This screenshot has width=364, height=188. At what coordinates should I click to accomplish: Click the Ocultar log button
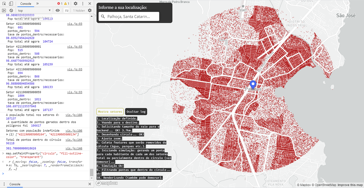[x=136, y=112]
